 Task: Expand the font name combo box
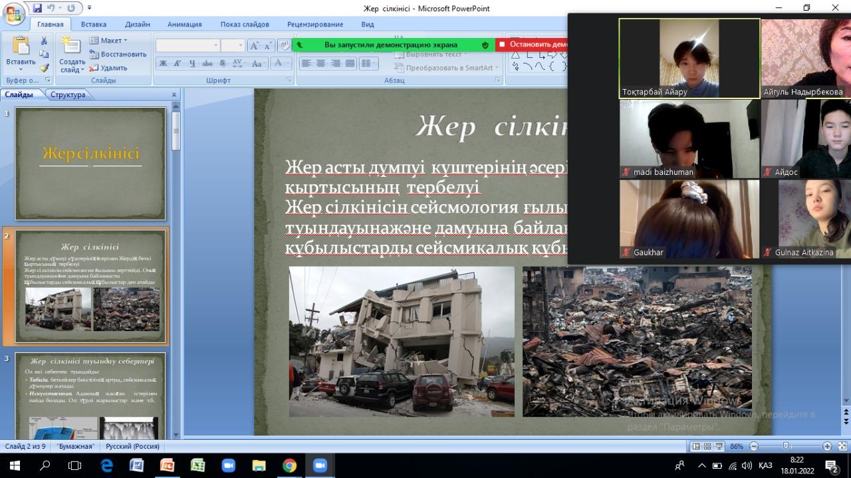[x=215, y=46]
